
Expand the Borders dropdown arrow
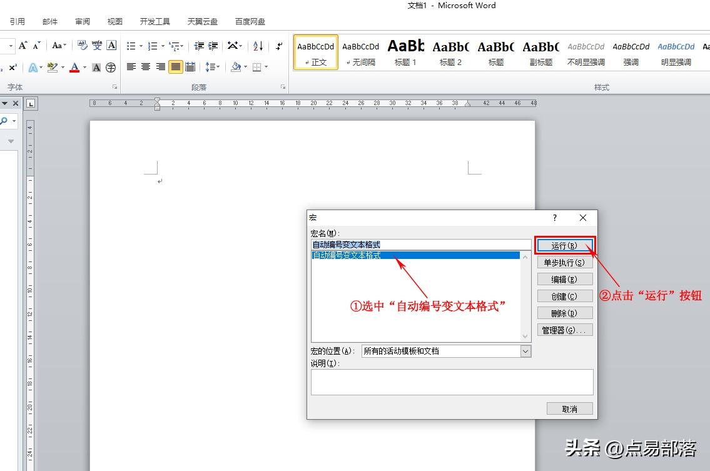click(x=266, y=67)
